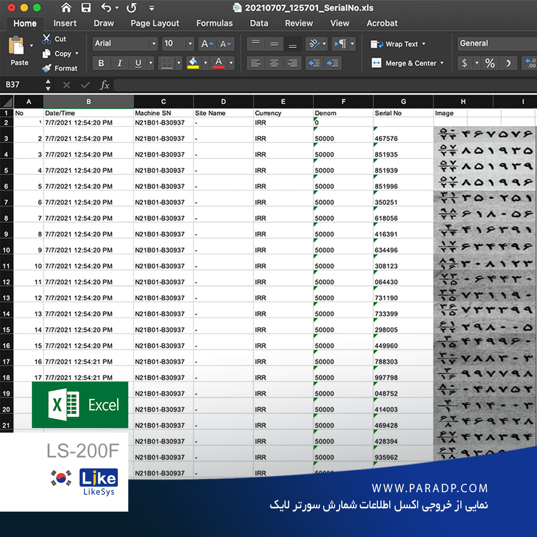Open the Page Layout tab
This screenshot has width=537, height=537.
tap(155, 23)
